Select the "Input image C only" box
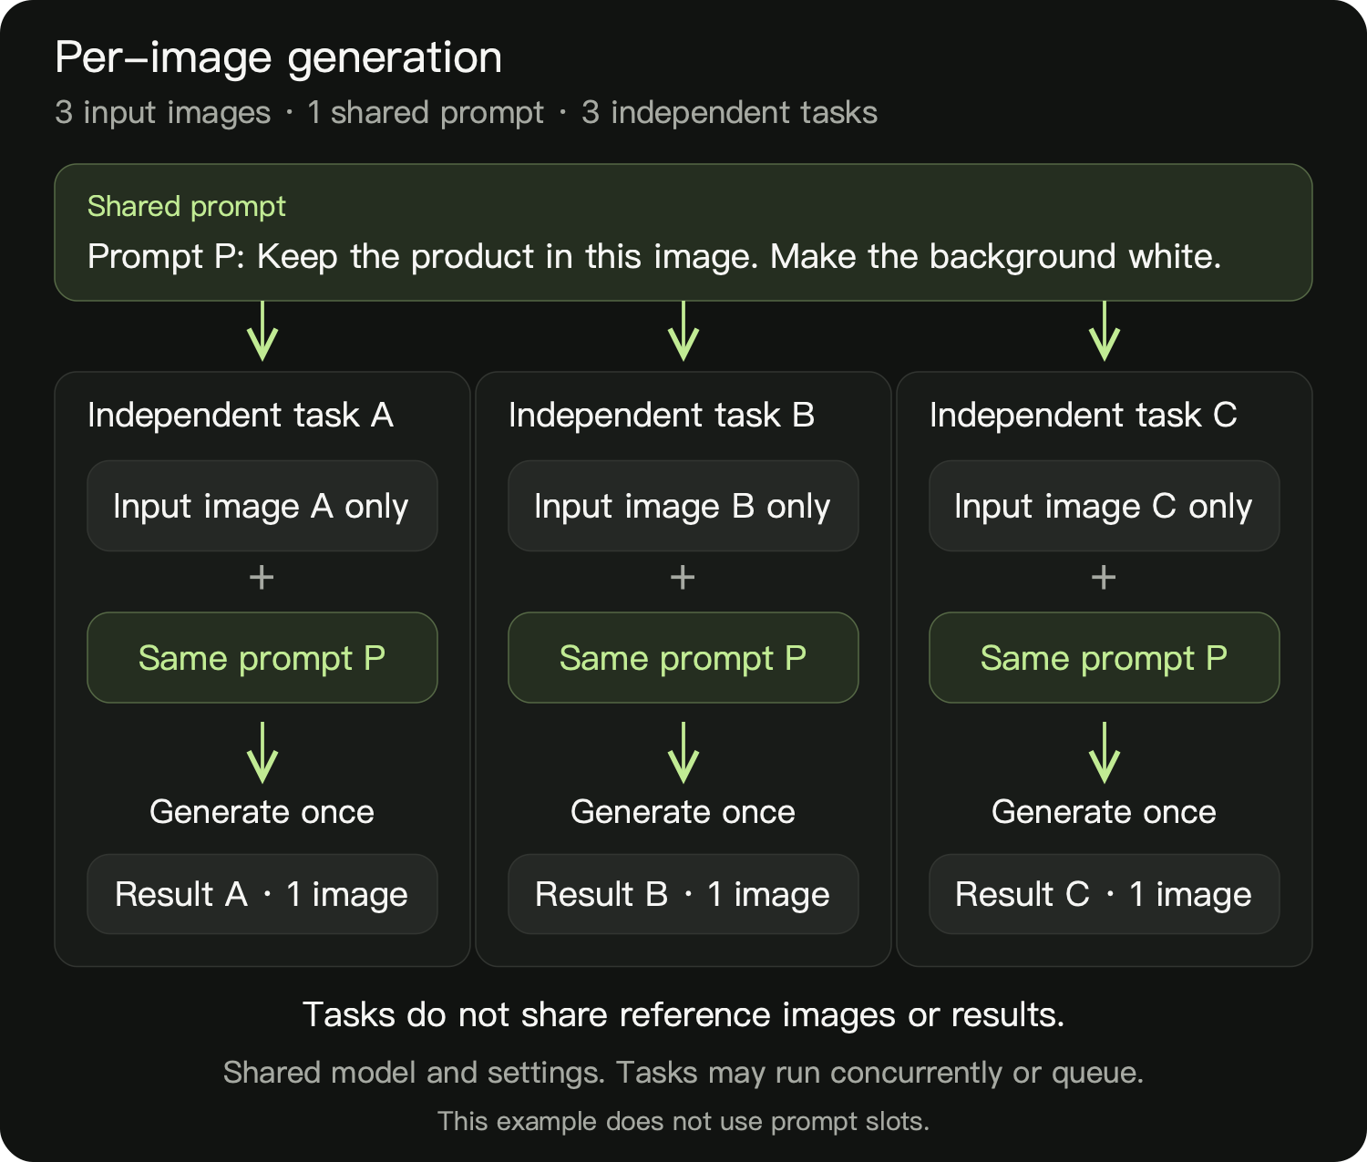This screenshot has width=1367, height=1162. click(x=1105, y=506)
